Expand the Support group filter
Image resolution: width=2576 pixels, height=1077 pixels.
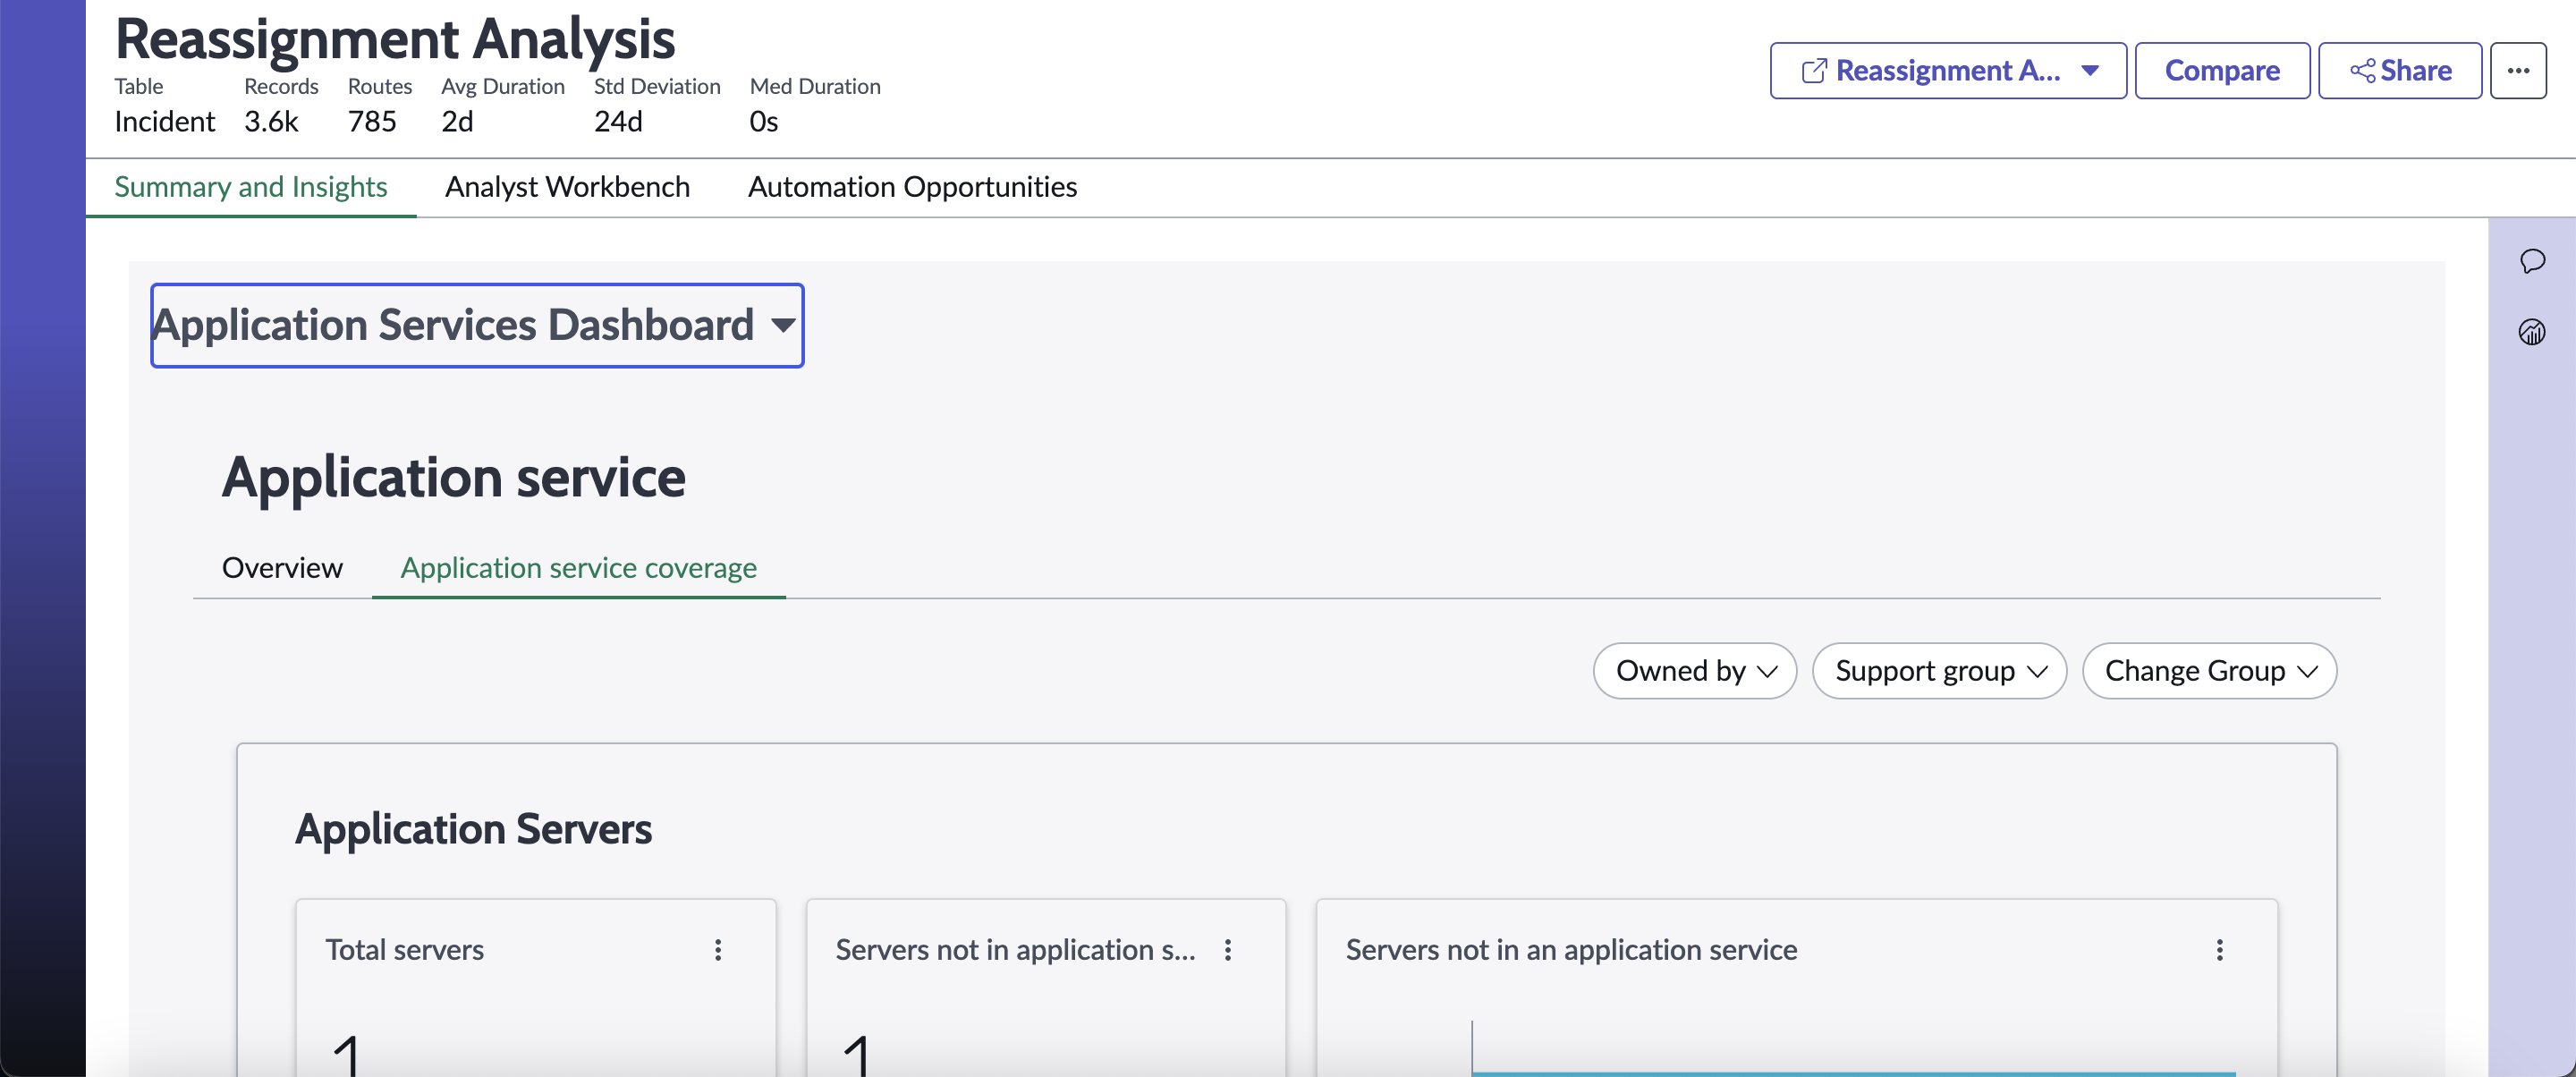coord(1939,671)
